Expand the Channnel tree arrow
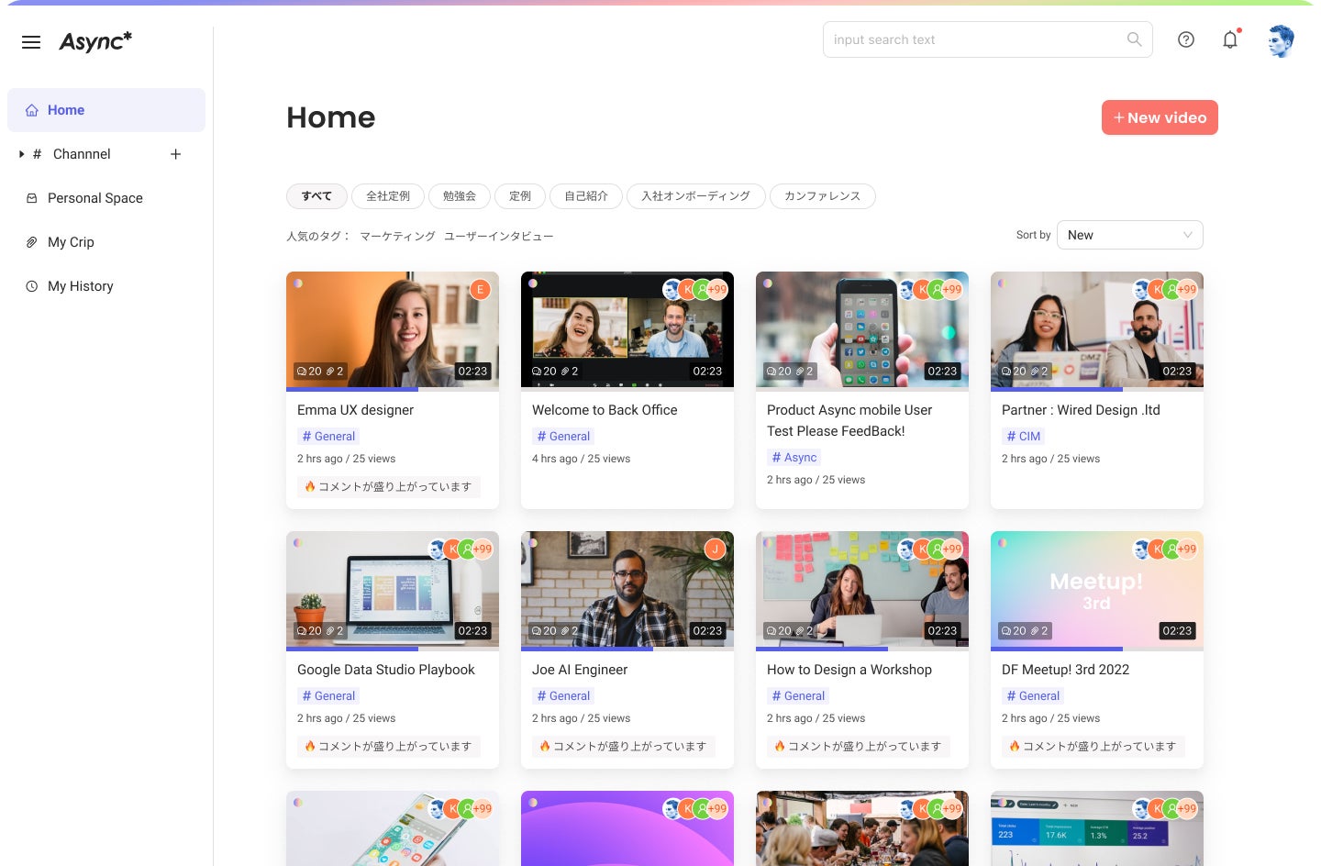Screen dimensions: 1321x866 click(x=21, y=154)
